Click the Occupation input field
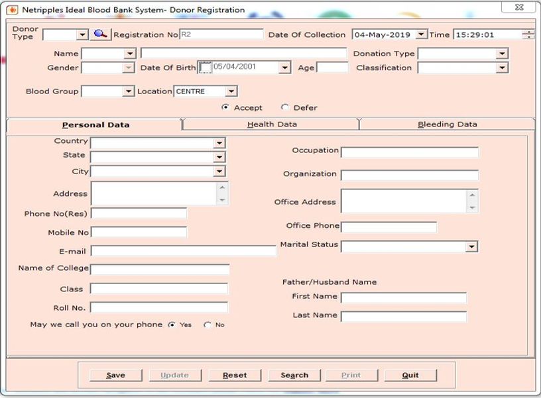The image size is (541, 398). [410, 152]
